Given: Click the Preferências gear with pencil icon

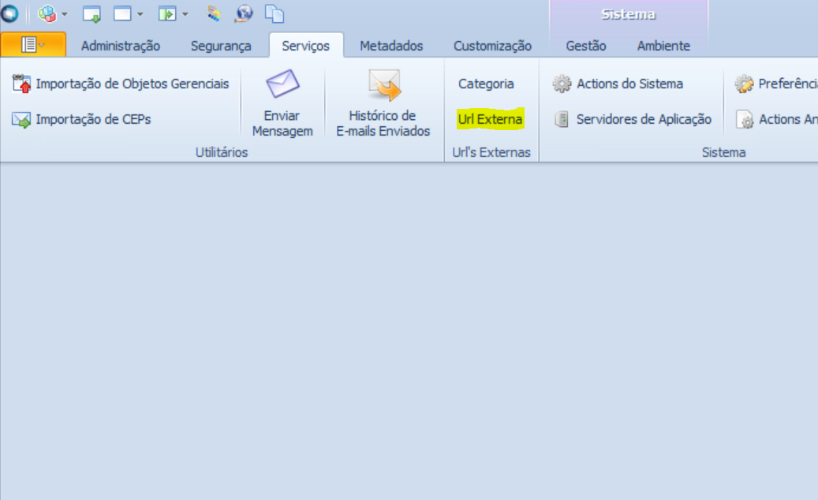Looking at the screenshot, I should (745, 84).
